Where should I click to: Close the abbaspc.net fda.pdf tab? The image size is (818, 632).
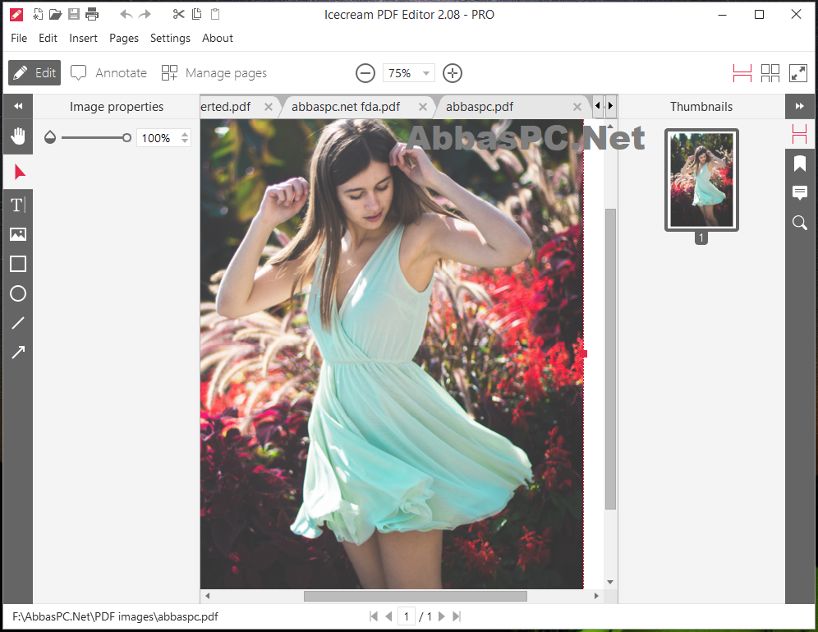pyautogui.click(x=423, y=107)
